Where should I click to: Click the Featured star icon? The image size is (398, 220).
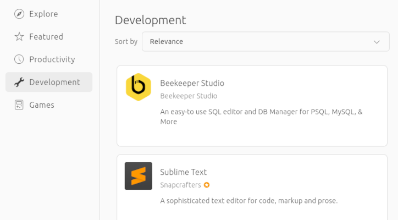(19, 37)
